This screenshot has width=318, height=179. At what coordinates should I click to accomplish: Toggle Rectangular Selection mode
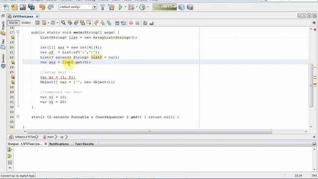point(88,23)
